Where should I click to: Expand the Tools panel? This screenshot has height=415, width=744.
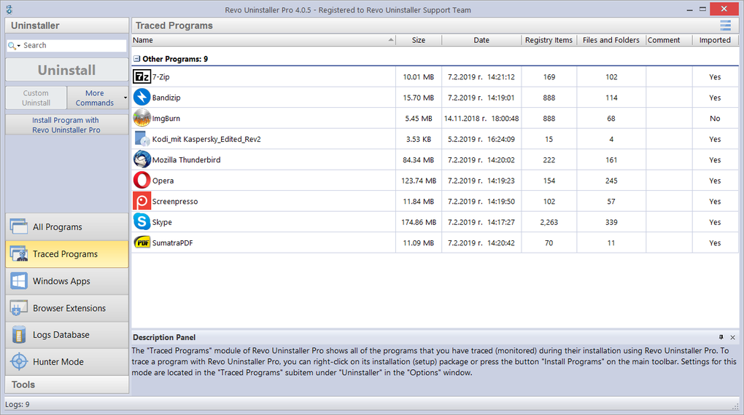pyautogui.click(x=67, y=384)
